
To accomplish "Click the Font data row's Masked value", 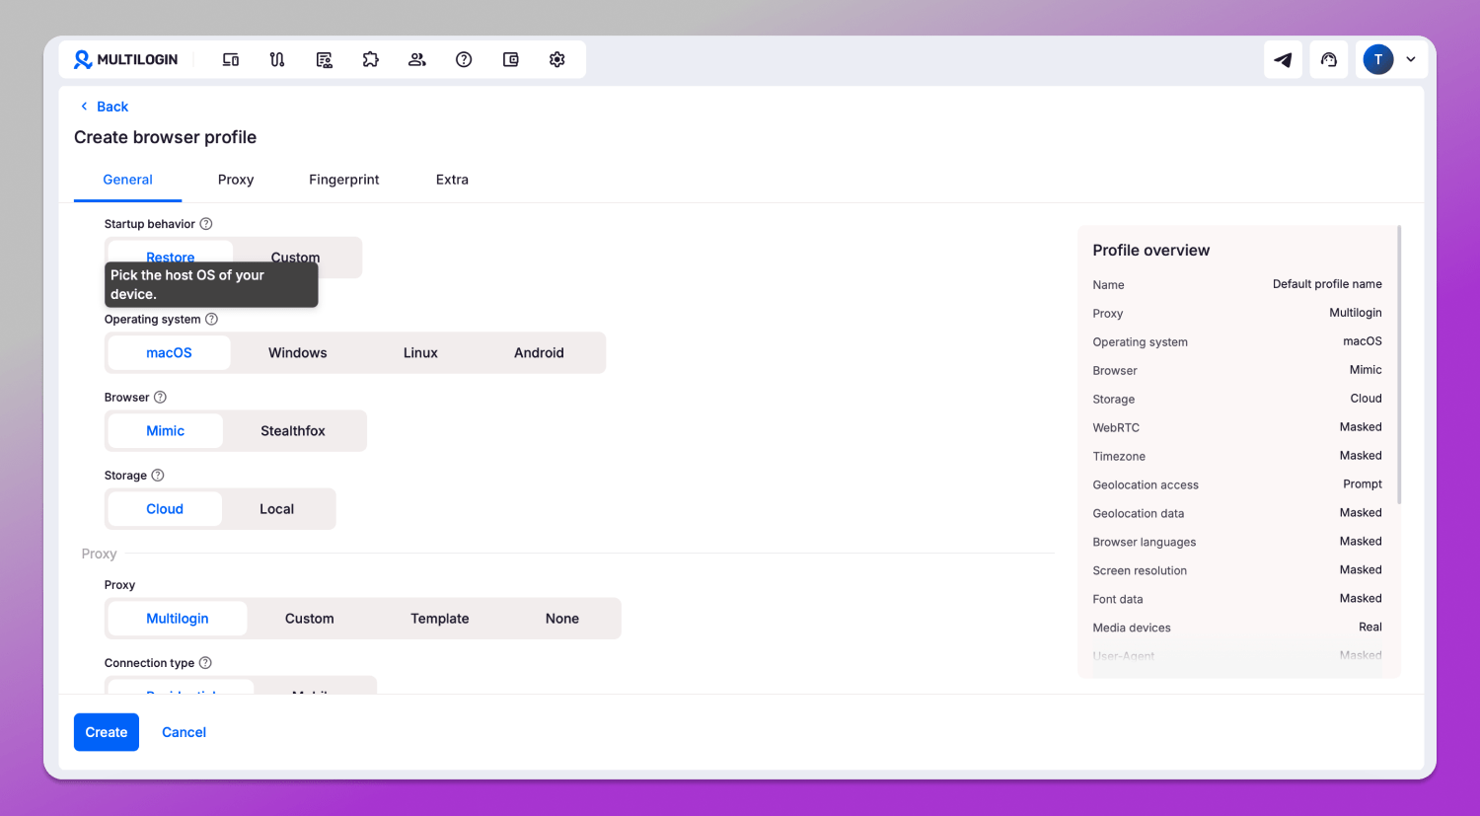I will [1361, 599].
